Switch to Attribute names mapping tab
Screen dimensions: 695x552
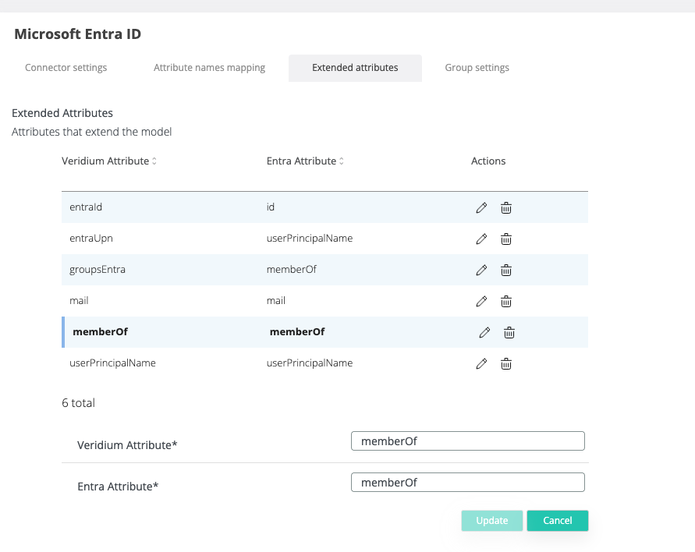click(209, 68)
